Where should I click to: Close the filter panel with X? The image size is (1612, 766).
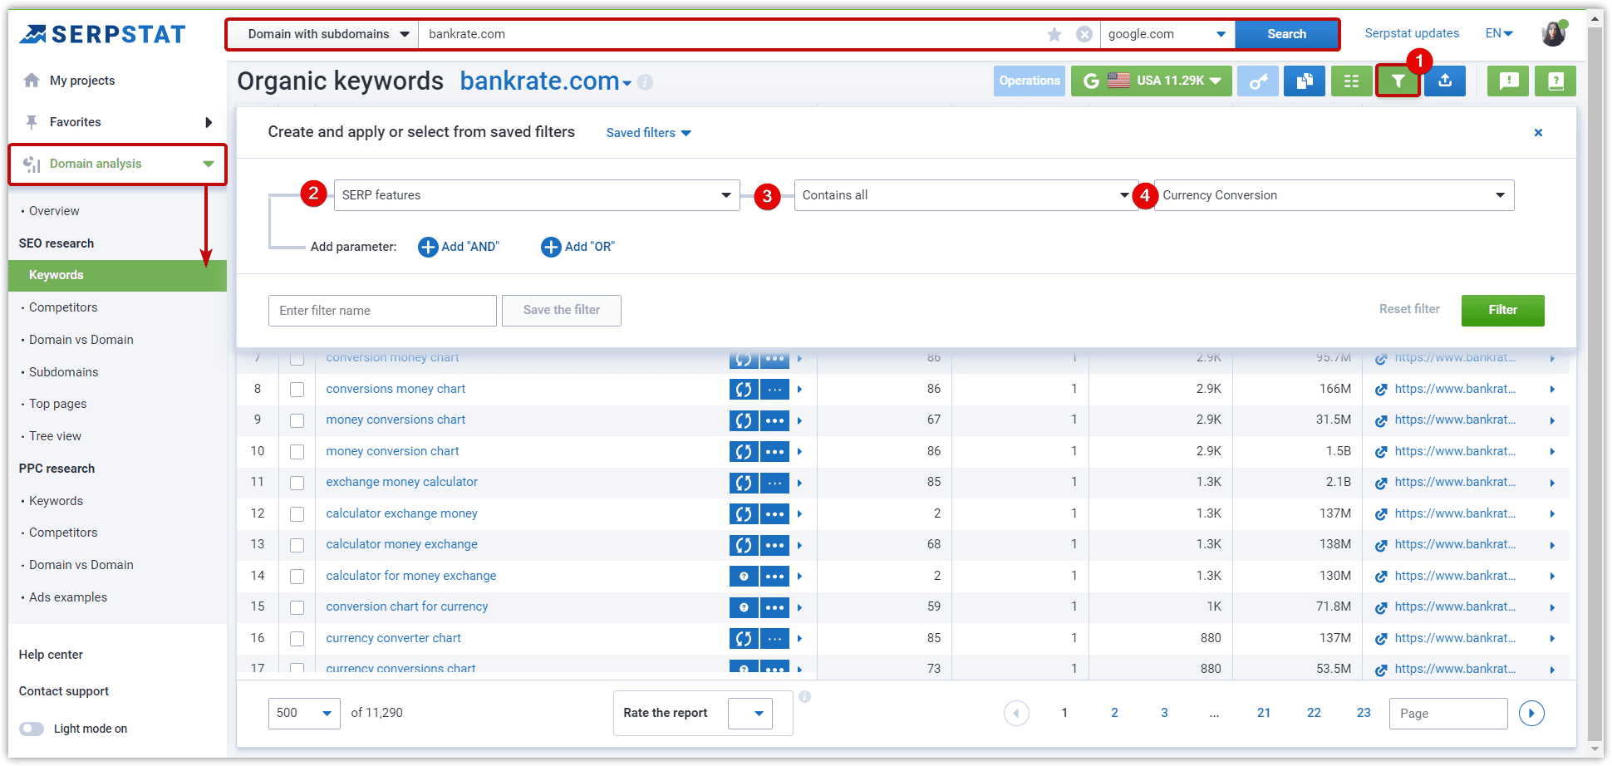tap(1538, 133)
